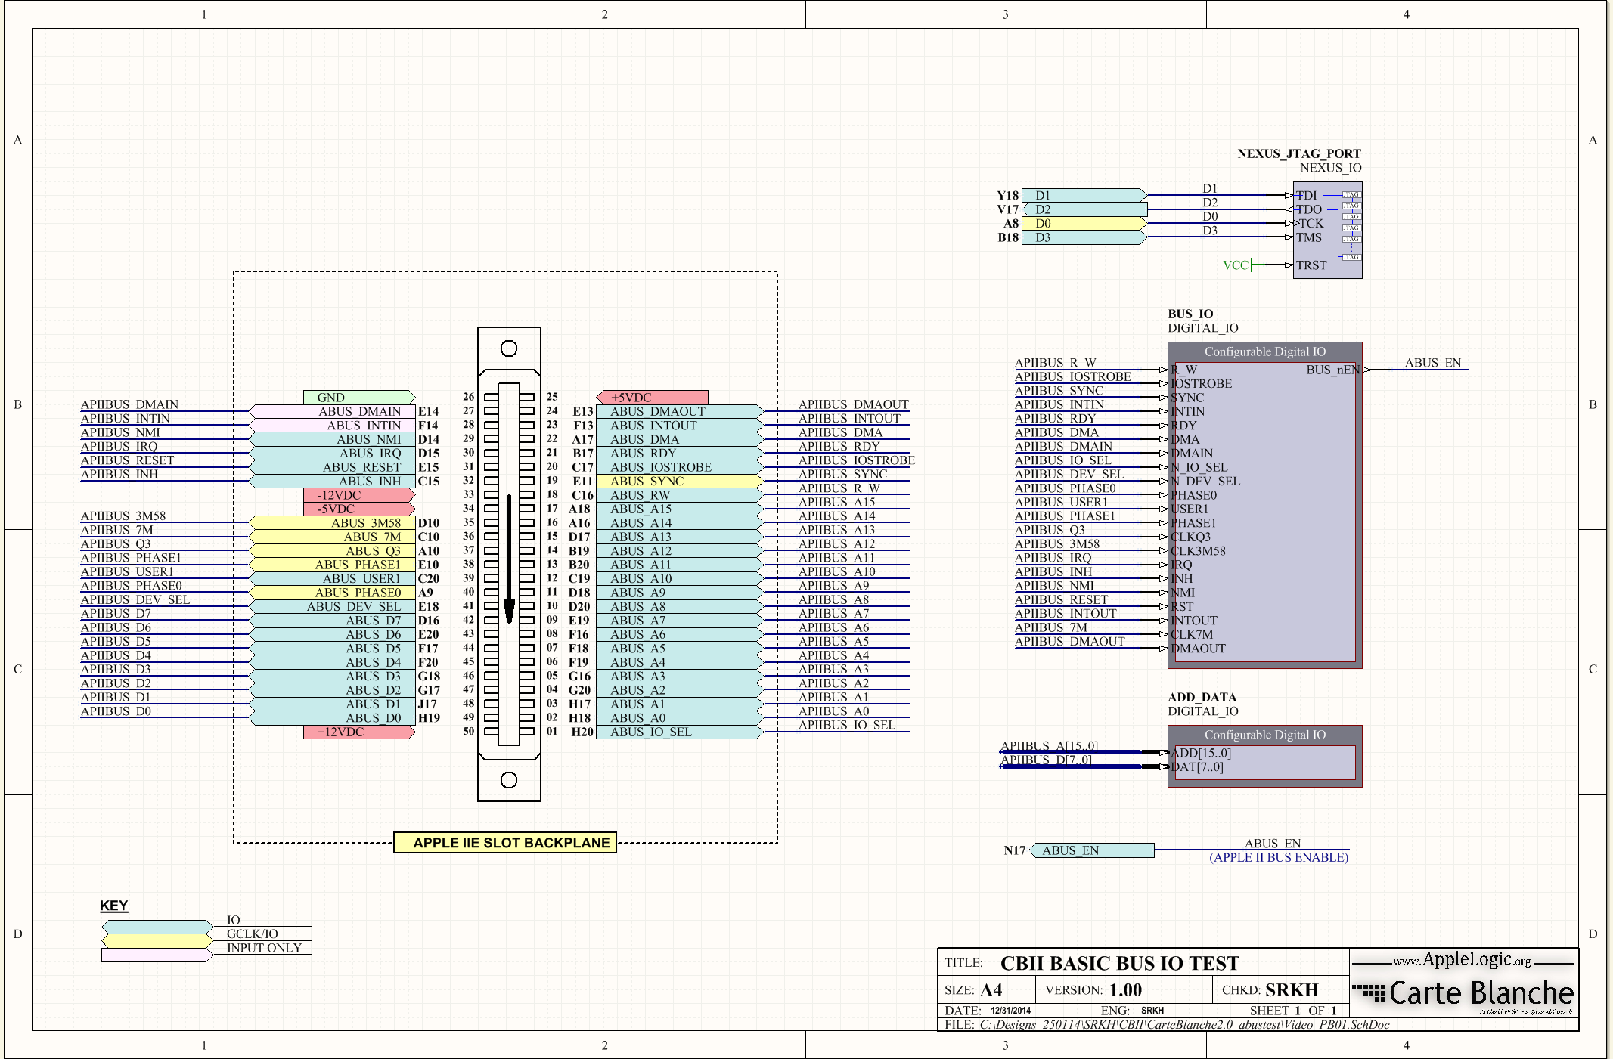The image size is (1613, 1059).
Task: Click the Configurable Digital IO BUS_IO block title
Action: pyautogui.click(x=1264, y=351)
